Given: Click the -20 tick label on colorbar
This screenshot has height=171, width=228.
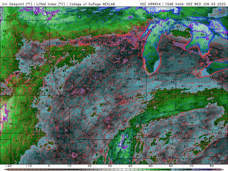Looking at the screenshot, I should pyautogui.click(x=8, y=166).
